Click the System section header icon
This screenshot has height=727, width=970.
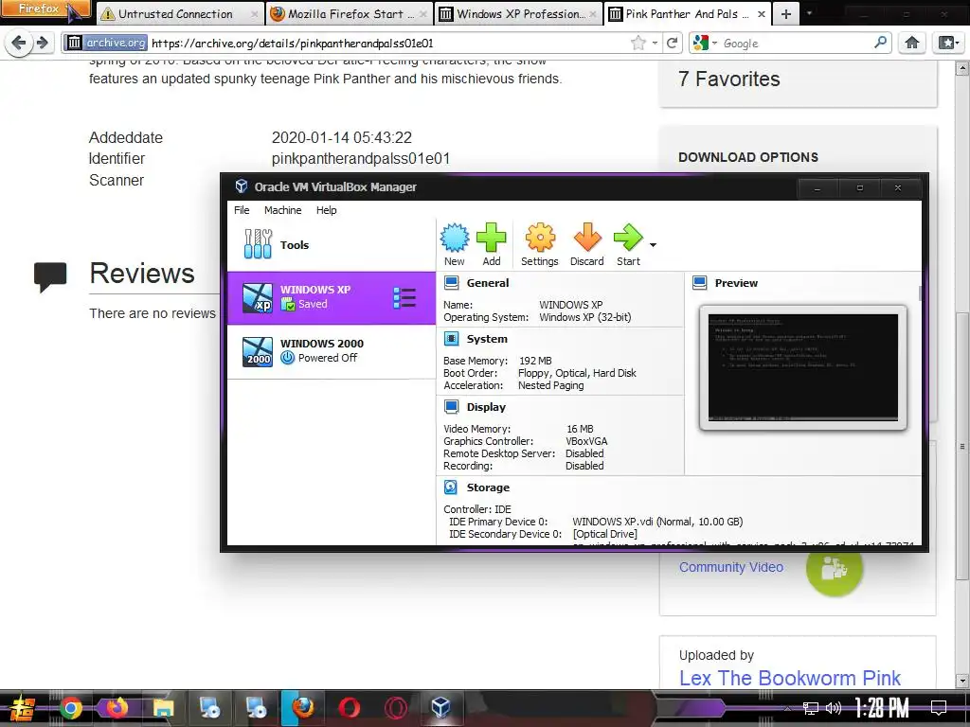tap(452, 339)
